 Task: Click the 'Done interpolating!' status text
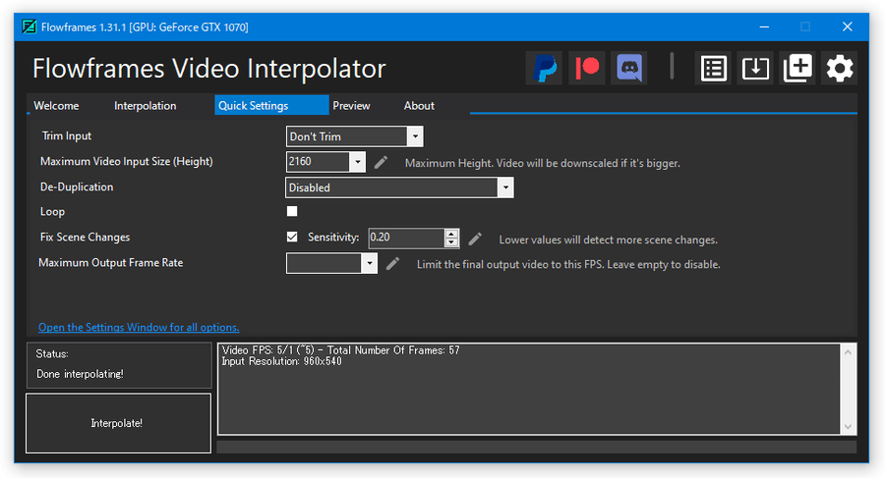(80, 374)
